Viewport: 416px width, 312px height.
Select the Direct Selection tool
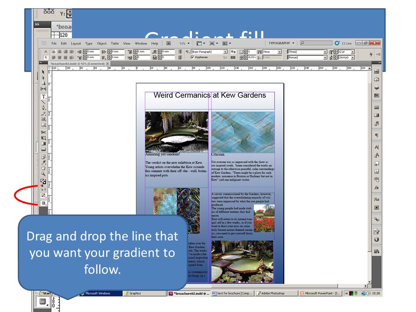(43, 78)
